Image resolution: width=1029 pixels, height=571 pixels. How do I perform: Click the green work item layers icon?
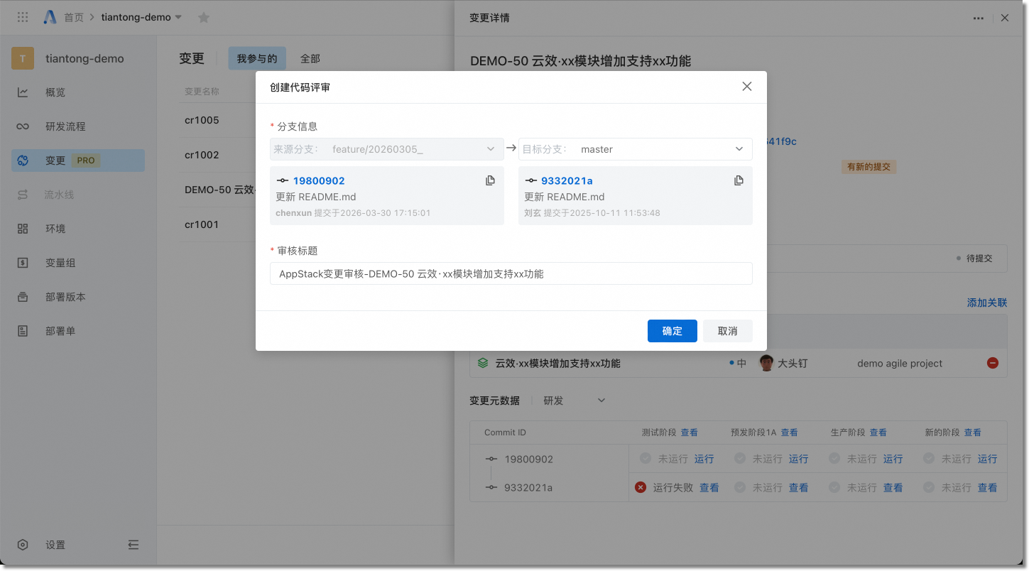click(483, 363)
